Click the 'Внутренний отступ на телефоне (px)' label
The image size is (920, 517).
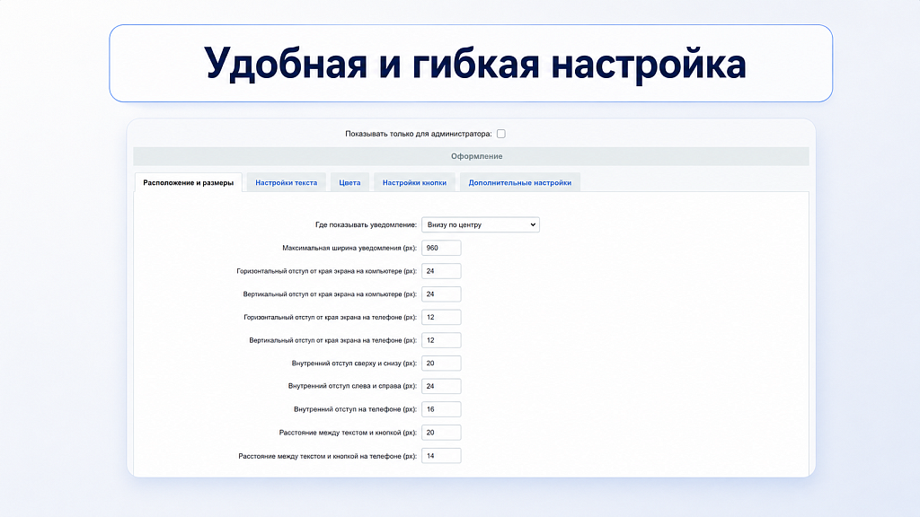point(356,409)
